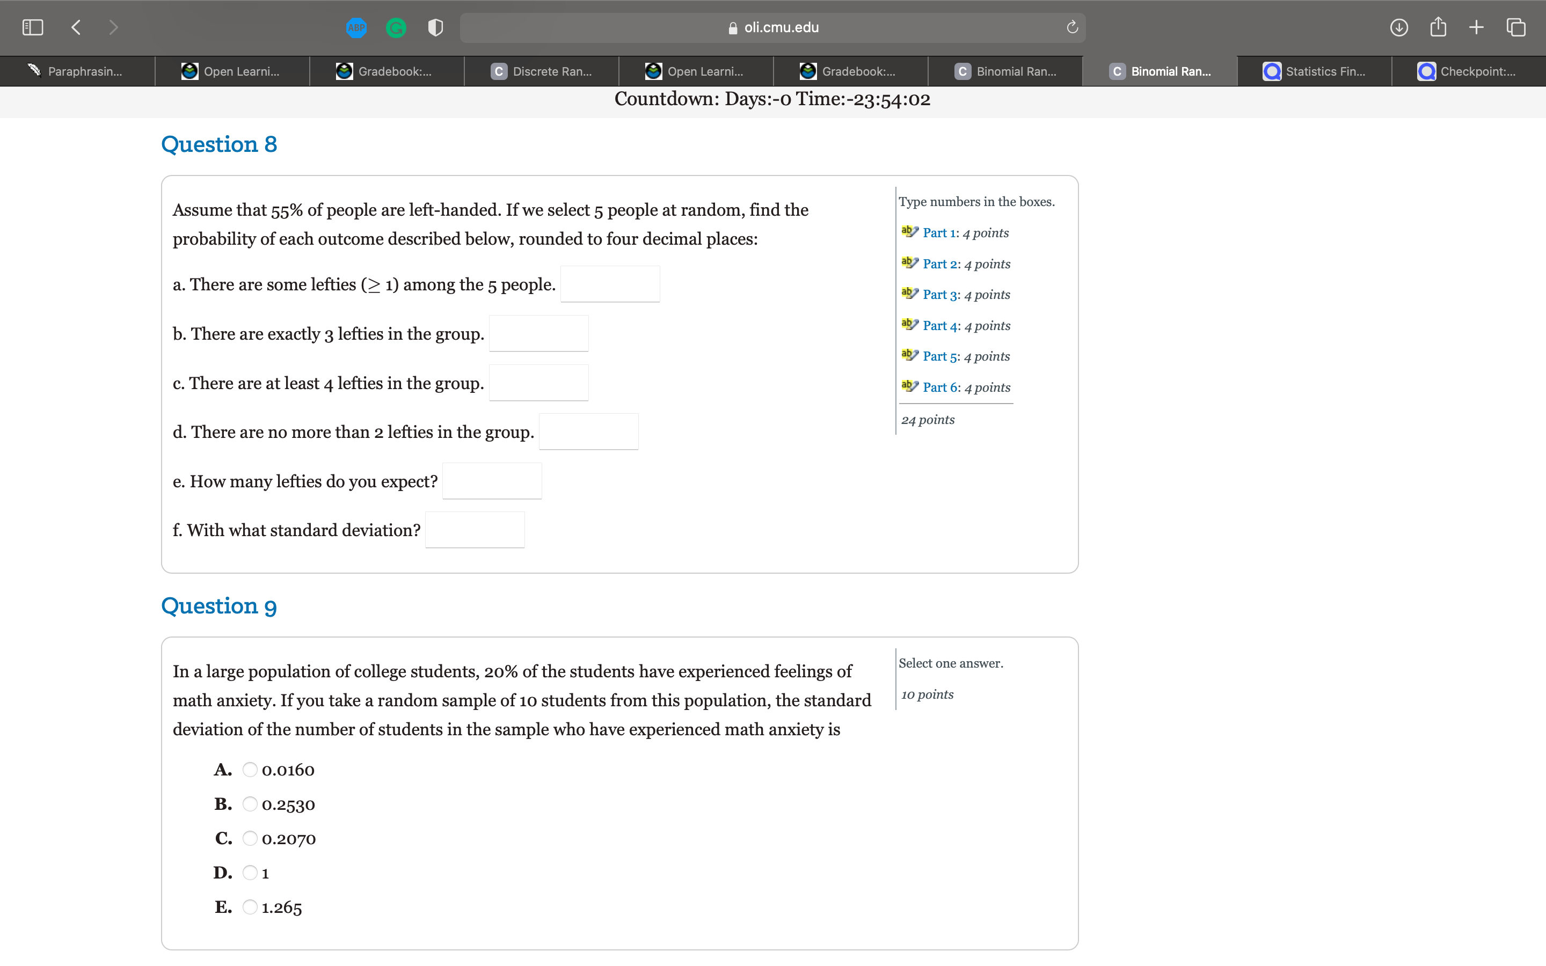Open the downloads list

1398,27
